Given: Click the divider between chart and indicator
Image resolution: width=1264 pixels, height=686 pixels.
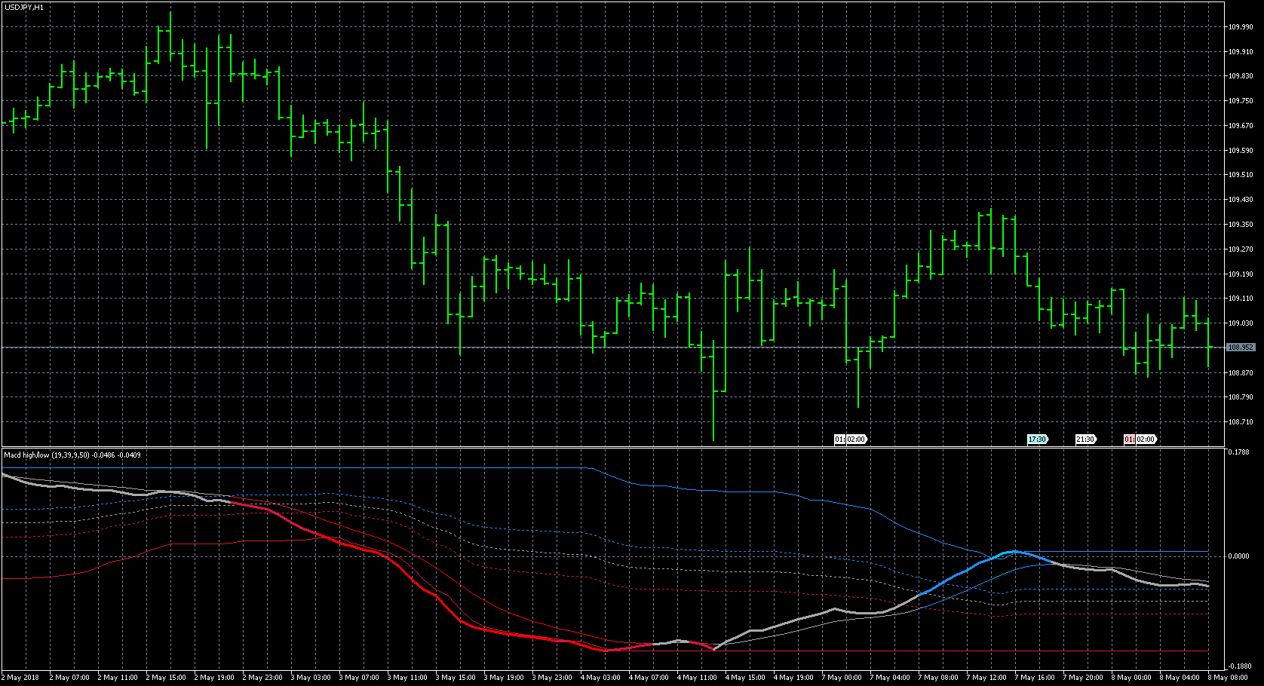Looking at the screenshot, I should coord(603,447).
